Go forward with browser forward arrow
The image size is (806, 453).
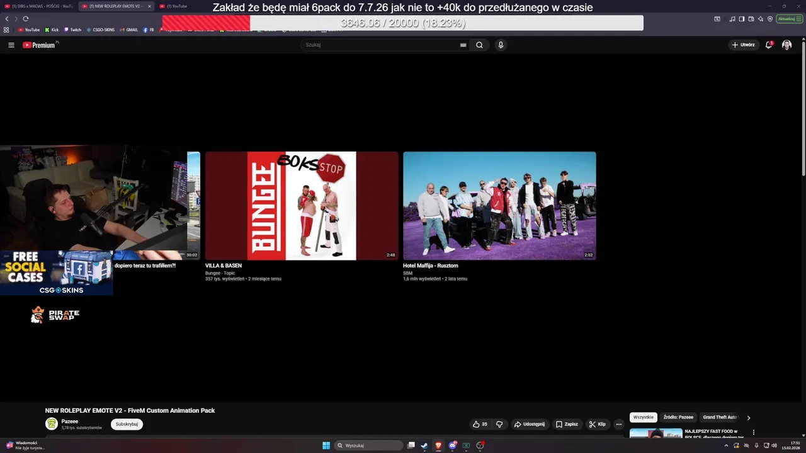pyautogui.click(x=16, y=19)
